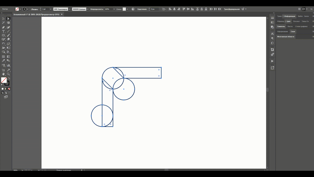The height and width of the screenshot is (177, 314).
Task: Open the stroke color dropdown in control bar
Action: pos(27,9)
